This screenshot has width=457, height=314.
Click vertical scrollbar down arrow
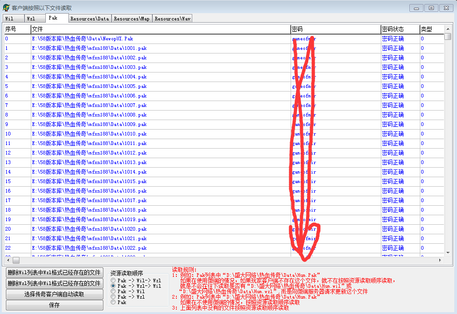point(448,252)
